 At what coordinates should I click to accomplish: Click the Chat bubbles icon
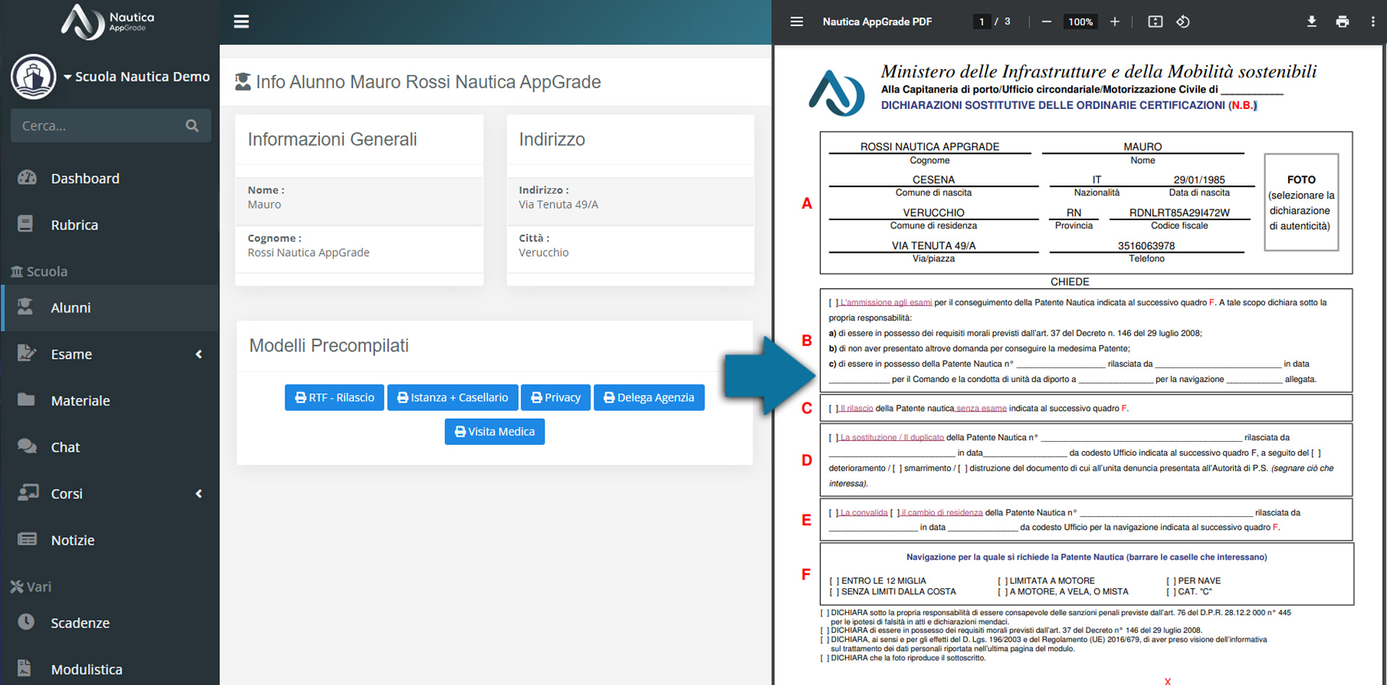pyautogui.click(x=27, y=446)
